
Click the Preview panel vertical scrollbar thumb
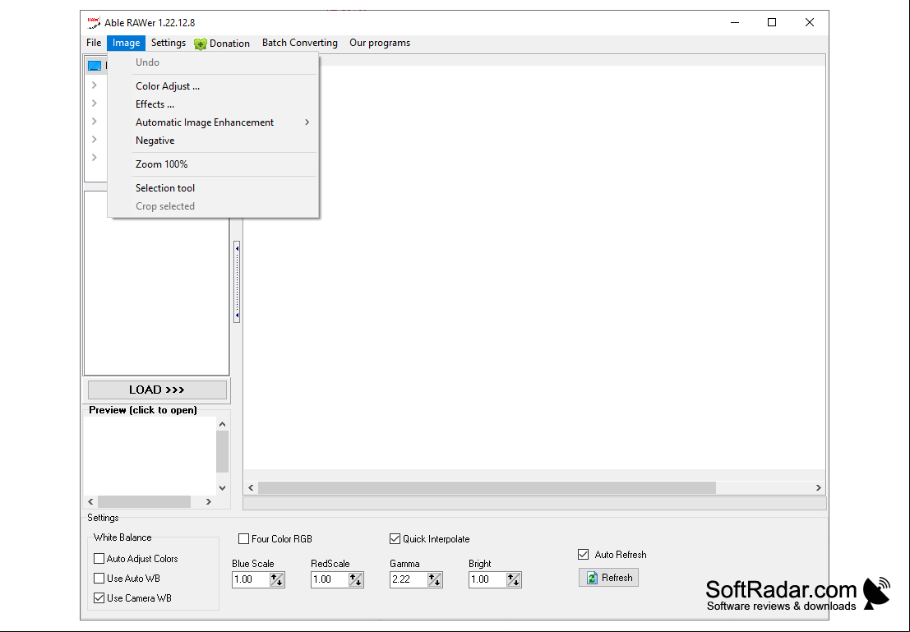click(222, 451)
